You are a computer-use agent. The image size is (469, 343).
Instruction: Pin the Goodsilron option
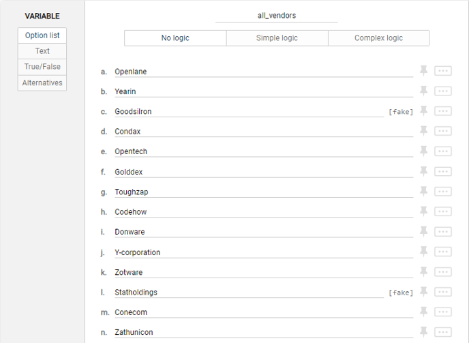[x=424, y=111]
